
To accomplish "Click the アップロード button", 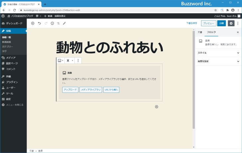I will pos(70,90).
